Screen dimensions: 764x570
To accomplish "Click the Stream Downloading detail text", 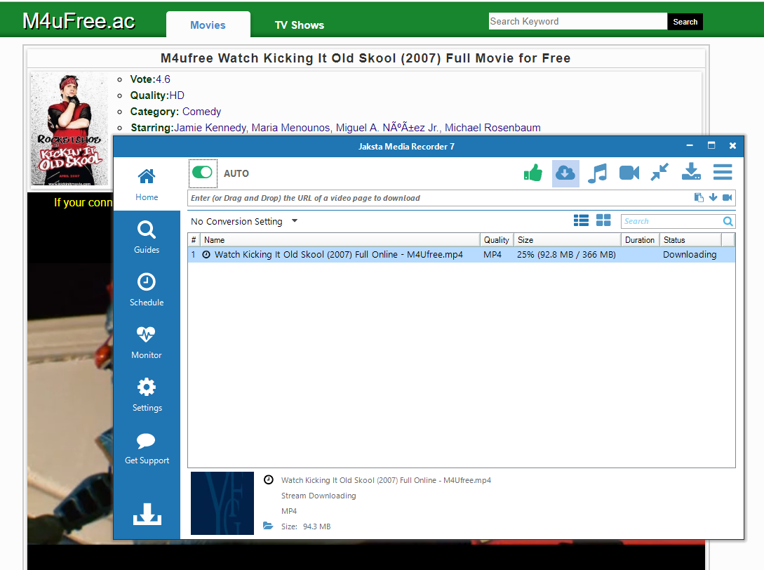I will pos(319,496).
